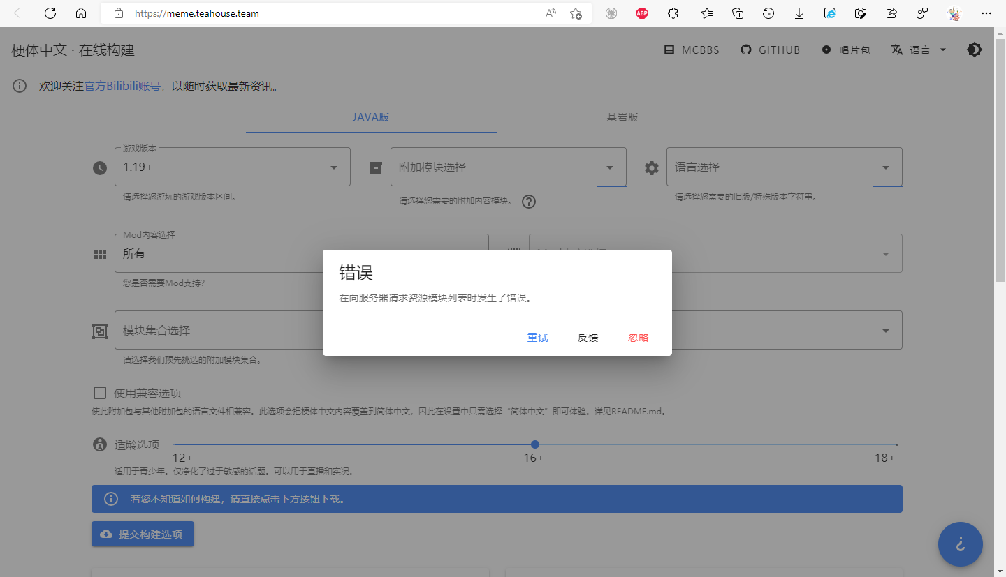The height and width of the screenshot is (577, 1006).
Task: Click the help question mark beside 附加模块选择
Action: coord(529,202)
